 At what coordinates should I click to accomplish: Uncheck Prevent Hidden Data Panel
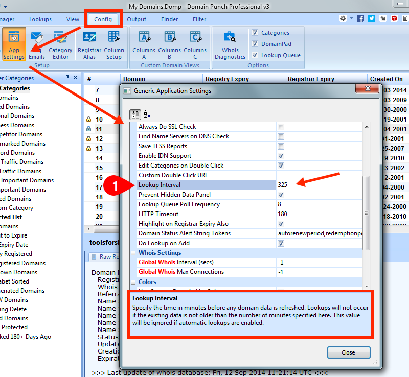click(x=281, y=195)
